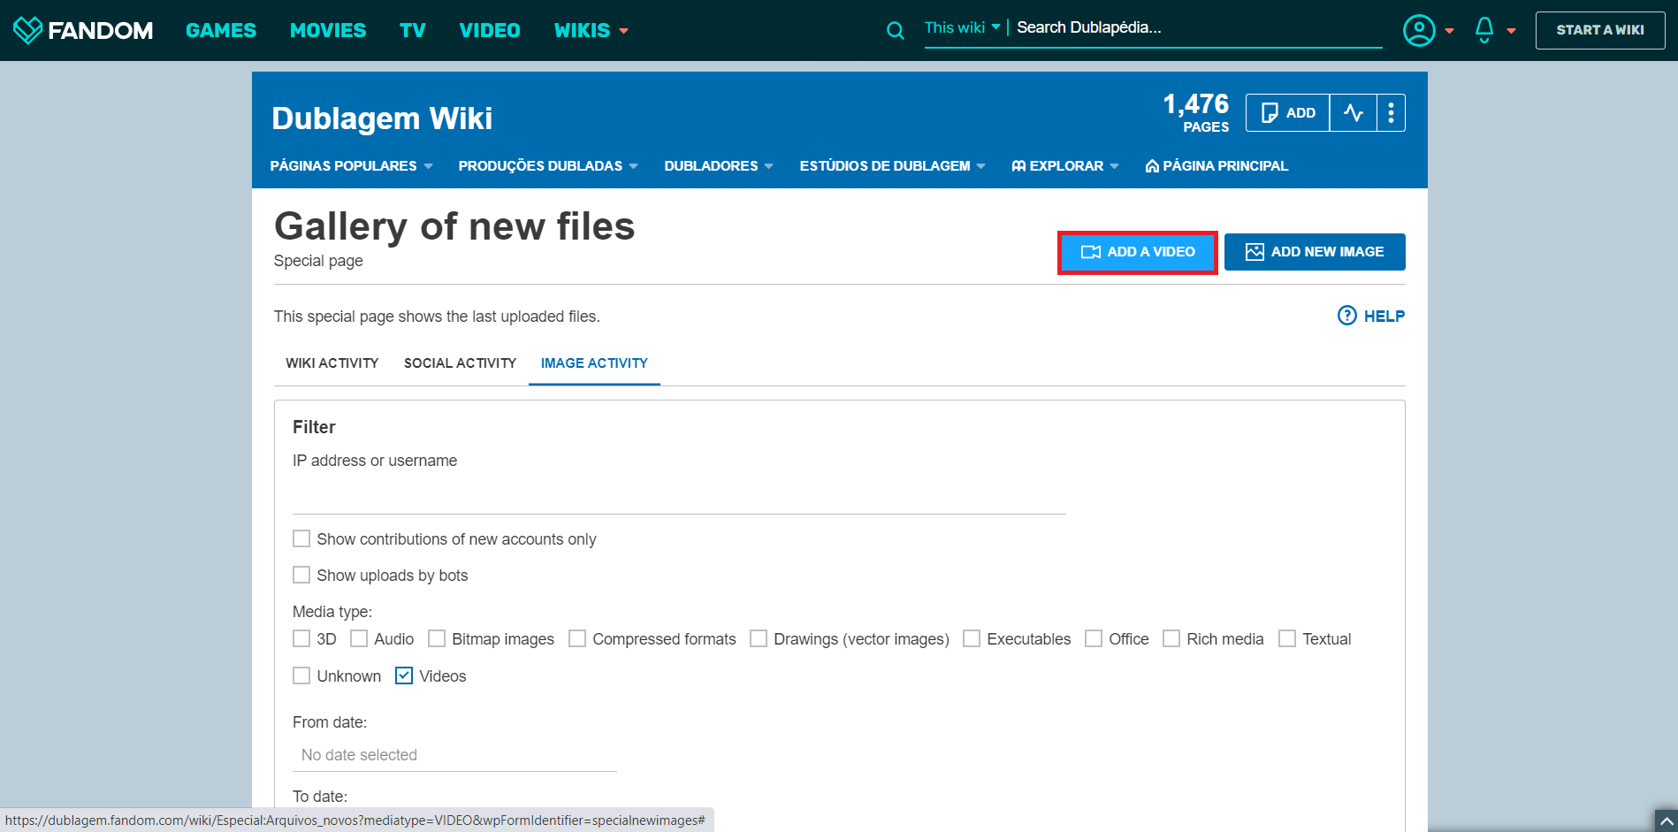This screenshot has height=832, width=1678.
Task: Check the 3D media type
Action: pos(301,638)
